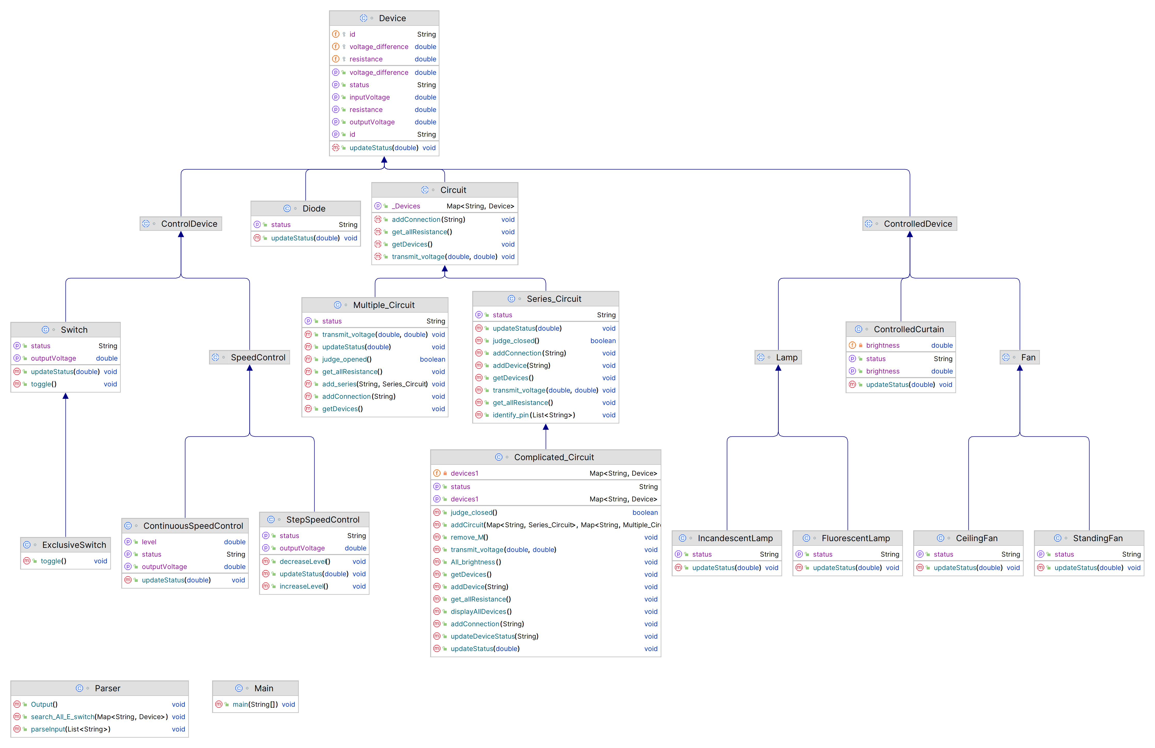Click the property icon next to _Devices
1155x748 pixels.
(378, 206)
